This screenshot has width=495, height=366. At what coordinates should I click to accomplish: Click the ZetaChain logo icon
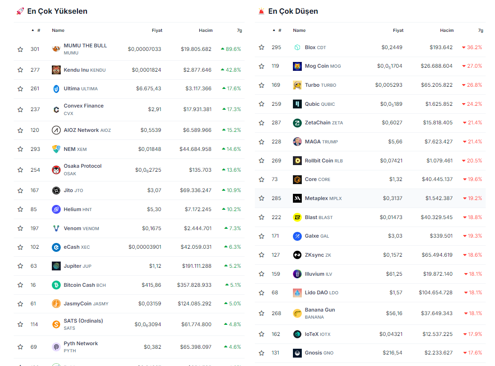tap(297, 123)
